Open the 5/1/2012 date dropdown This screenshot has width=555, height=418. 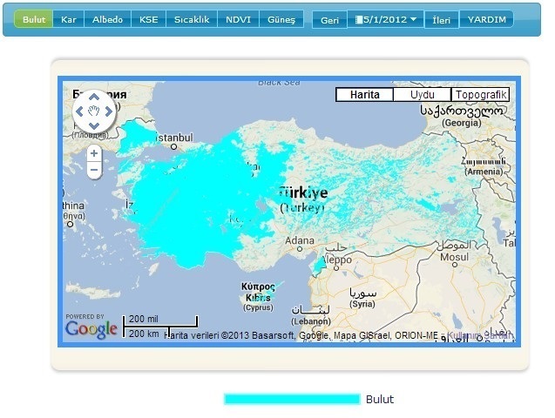point(385,19)
